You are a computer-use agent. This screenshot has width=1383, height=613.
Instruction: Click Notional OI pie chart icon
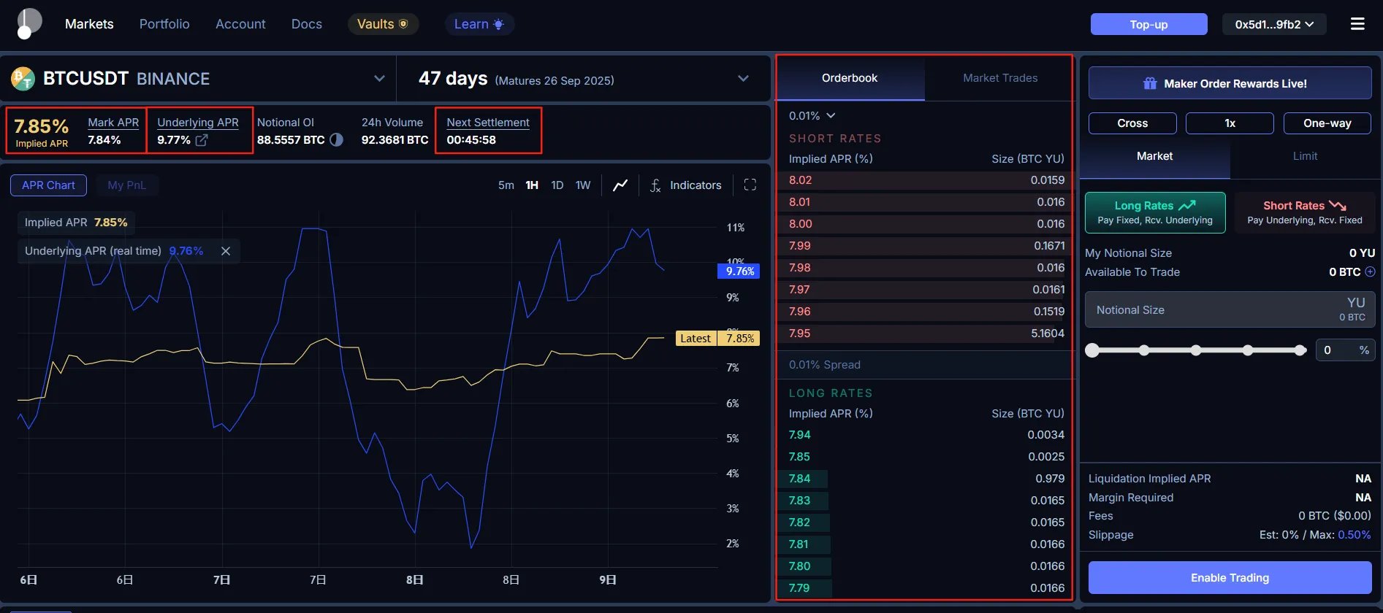(336, 139)
